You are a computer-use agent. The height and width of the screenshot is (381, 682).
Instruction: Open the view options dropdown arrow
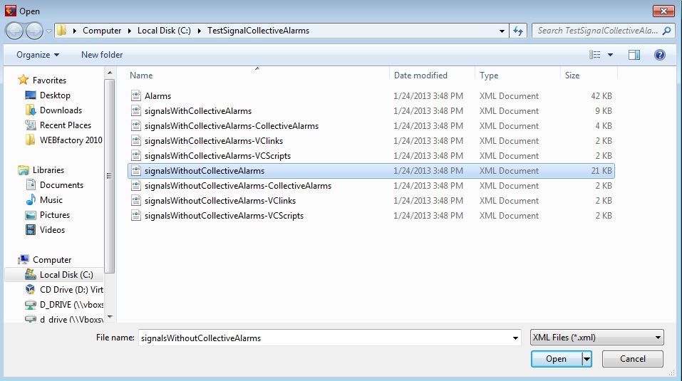click(x=610, y=55)
